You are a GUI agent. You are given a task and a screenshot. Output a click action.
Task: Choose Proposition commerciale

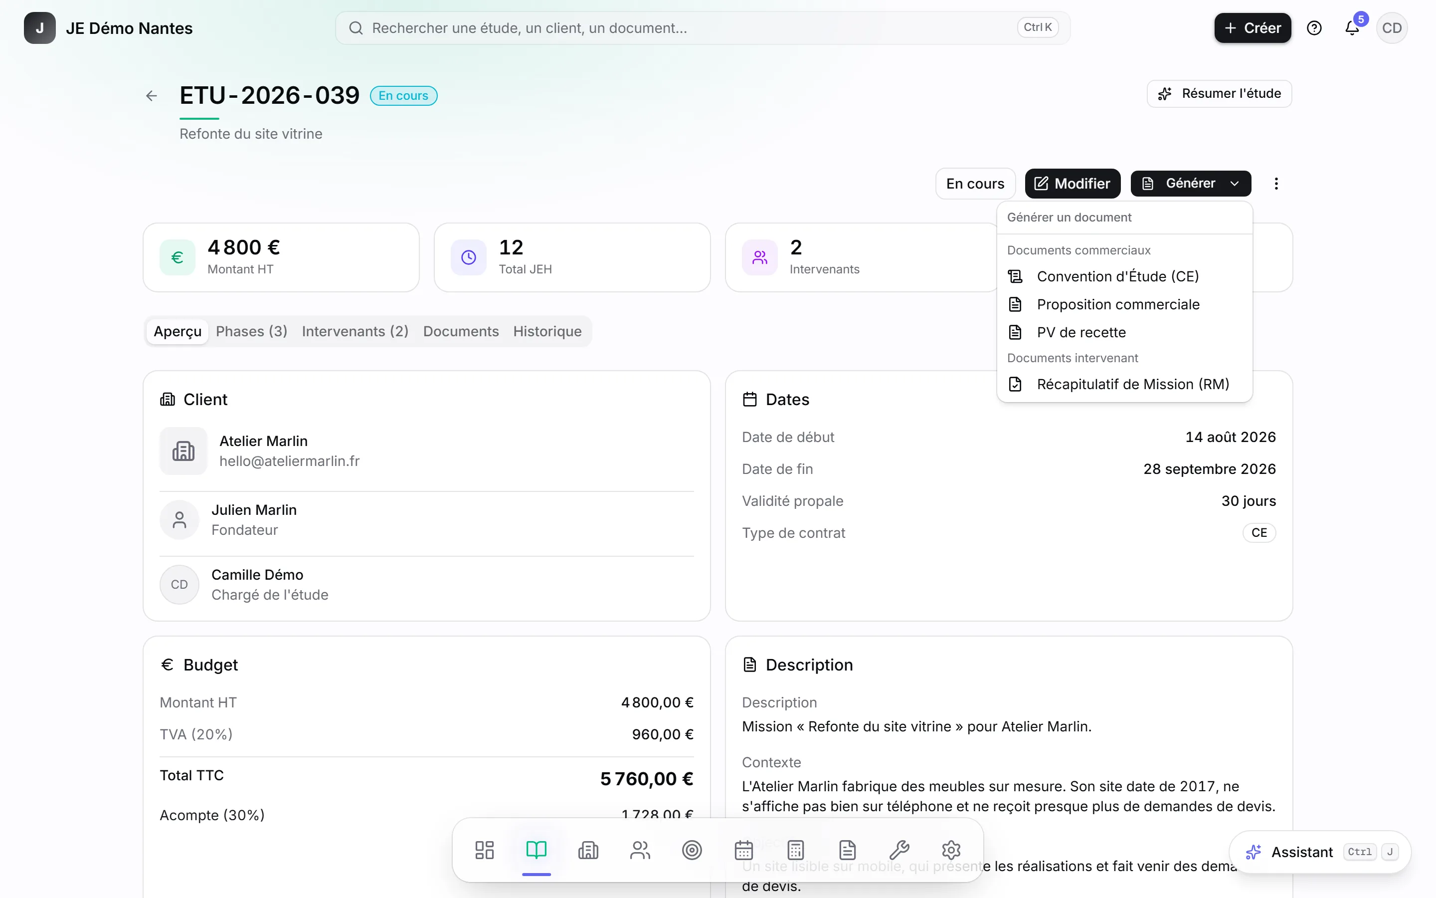tap(1124, 304)
